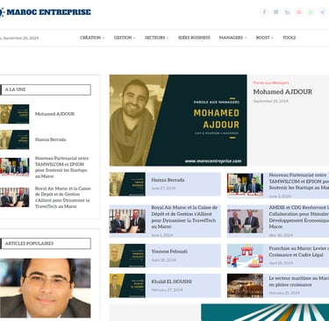Click the A LA UNE section header

coord(46,89)
